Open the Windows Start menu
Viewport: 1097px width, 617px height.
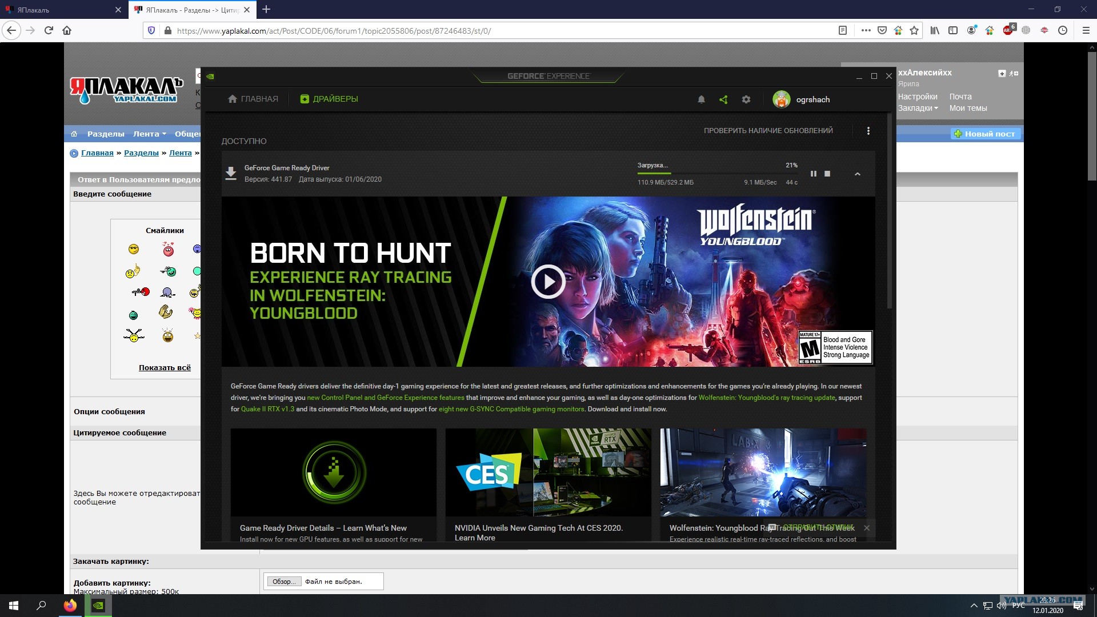[x=14, y=606]
